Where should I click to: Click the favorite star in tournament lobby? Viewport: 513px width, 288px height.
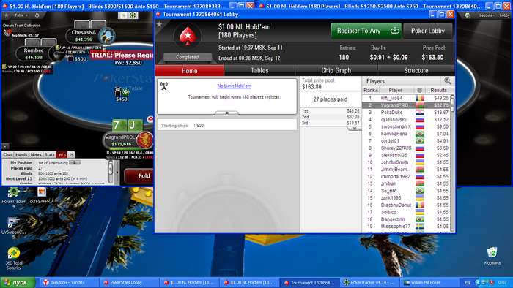click(x=159, y=24)
